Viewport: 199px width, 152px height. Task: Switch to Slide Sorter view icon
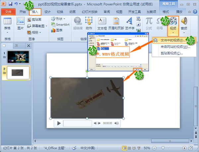click(129, 148)
